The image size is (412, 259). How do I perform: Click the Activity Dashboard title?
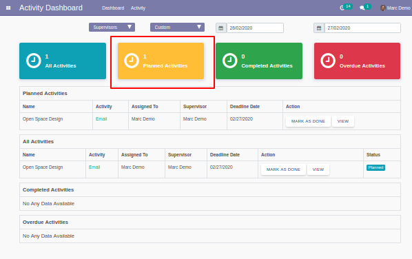pos(51,8)
